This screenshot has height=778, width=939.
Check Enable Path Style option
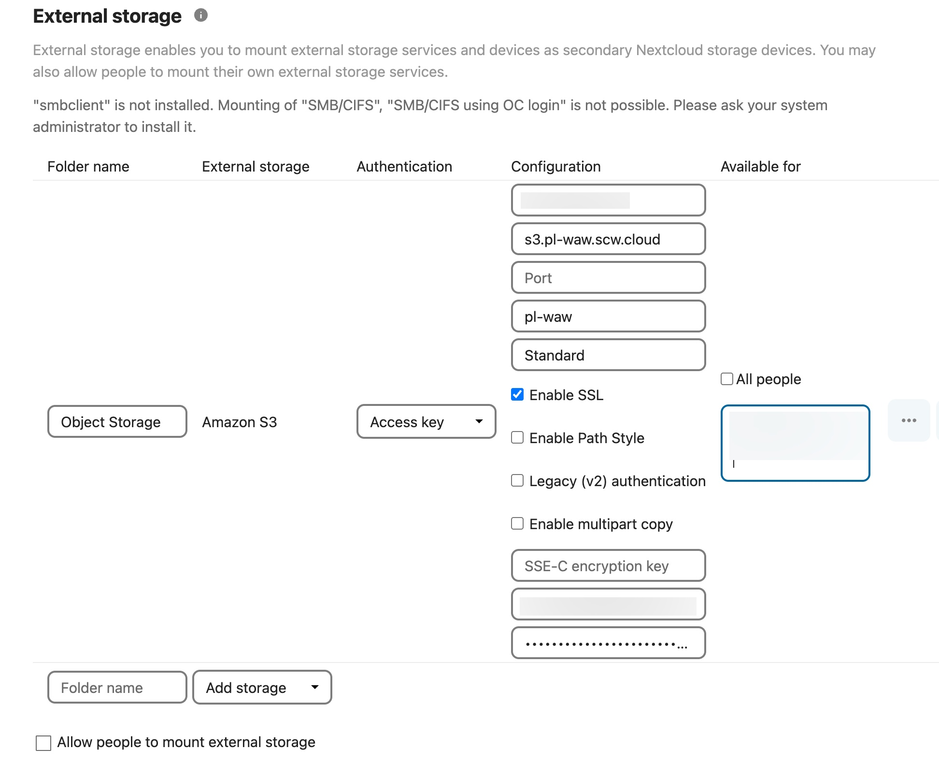(x=517, y=438)
